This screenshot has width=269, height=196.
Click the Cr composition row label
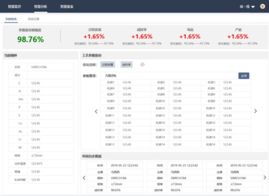click(x=20, y=139)
